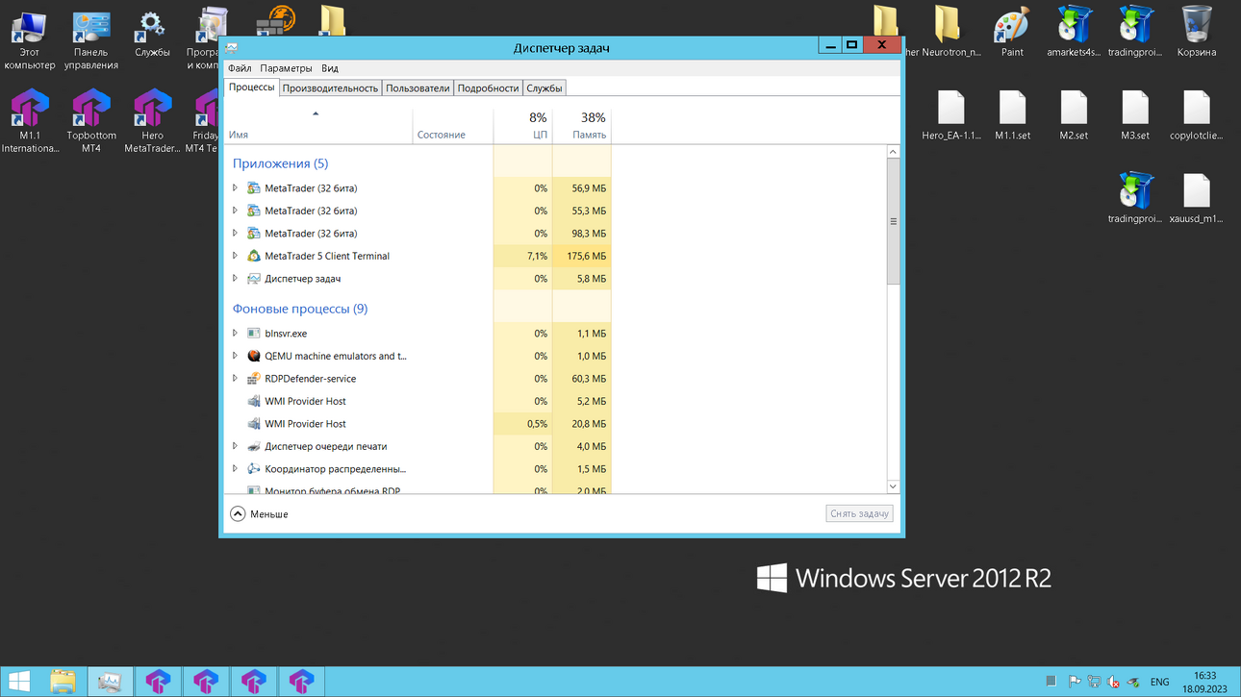The width and height of the screenshot is (1241, 697).
Task: Click the scrollbar up arrow in process list
Action: coord(893,152)
